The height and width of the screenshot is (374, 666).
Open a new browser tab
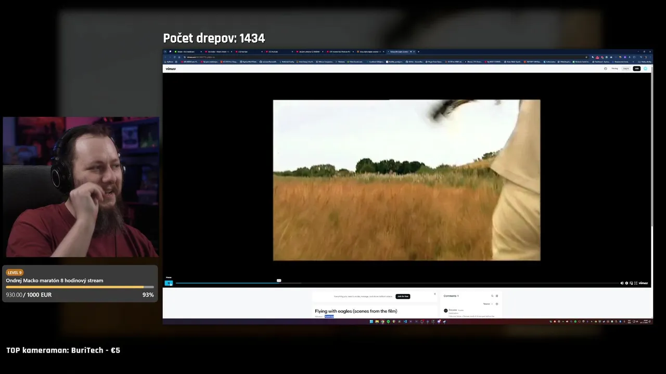point(418,51)
